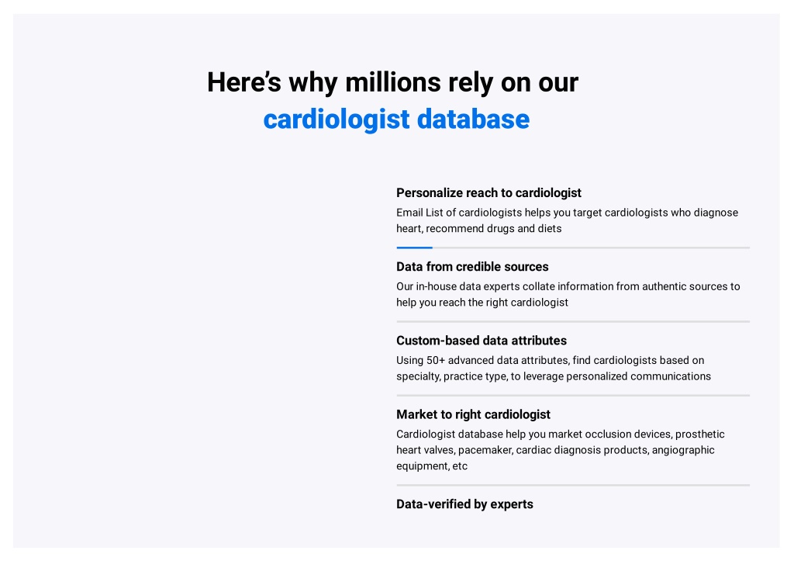Click divider line above Data-verified by experts
Viewport: 794px width, 561px height.
pyautogui.click(x=573, y=486)
